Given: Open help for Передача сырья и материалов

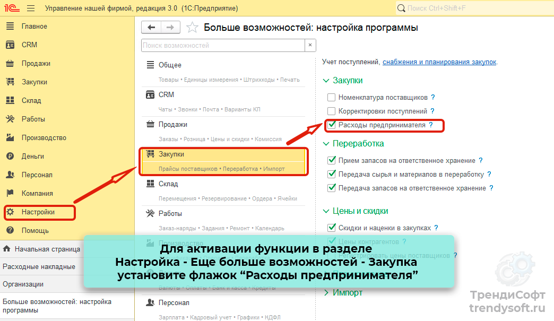Looking at the screenshot, I should coord(489,174).
